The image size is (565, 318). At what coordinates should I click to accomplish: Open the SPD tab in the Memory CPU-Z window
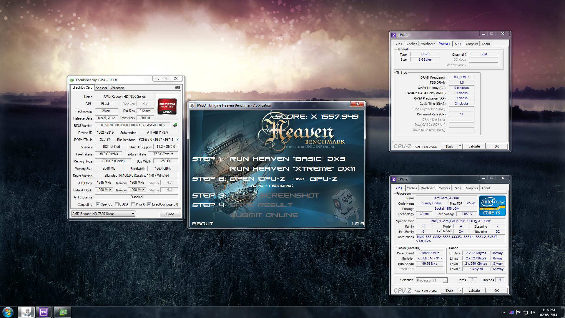coord(458,44)
